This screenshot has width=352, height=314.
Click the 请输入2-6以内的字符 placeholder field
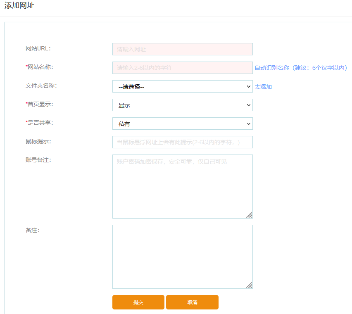182,67
